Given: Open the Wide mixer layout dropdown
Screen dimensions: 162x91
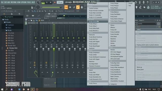Looking at the screenshot, I should tap(45, 20).
